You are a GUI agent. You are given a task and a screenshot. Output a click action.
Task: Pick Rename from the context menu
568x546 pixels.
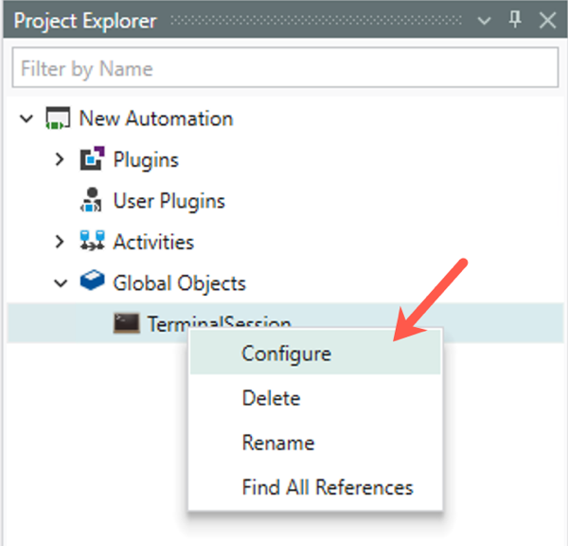coord(315,443)
